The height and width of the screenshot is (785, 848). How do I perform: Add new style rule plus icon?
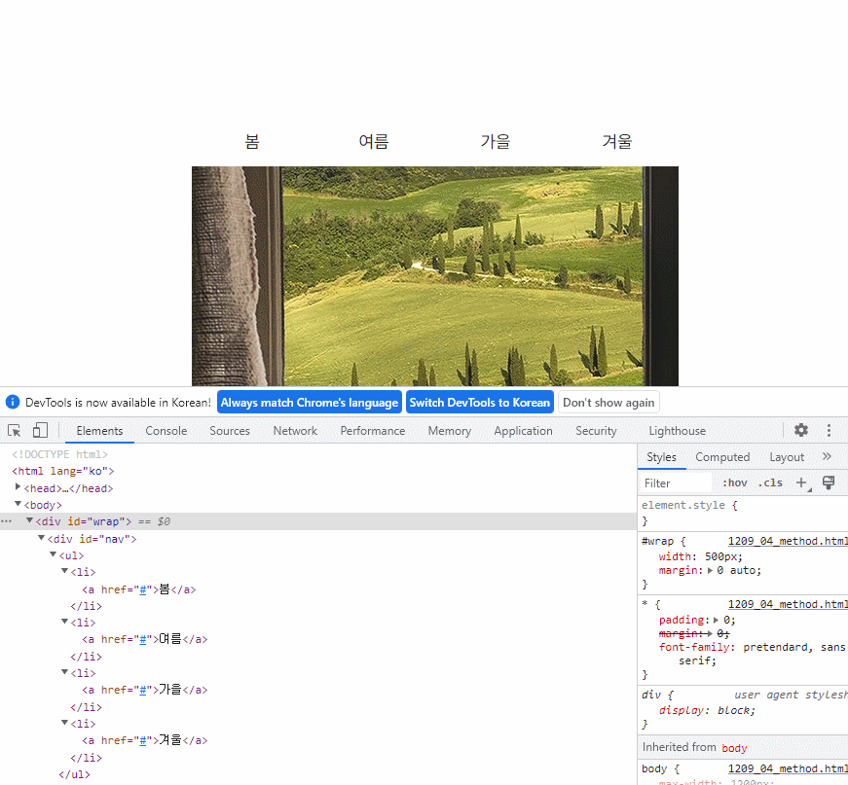[x=802, y=482]
